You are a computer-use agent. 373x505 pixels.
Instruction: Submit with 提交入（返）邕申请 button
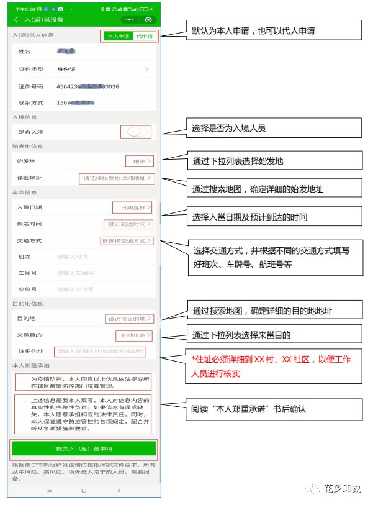(84, 448)
